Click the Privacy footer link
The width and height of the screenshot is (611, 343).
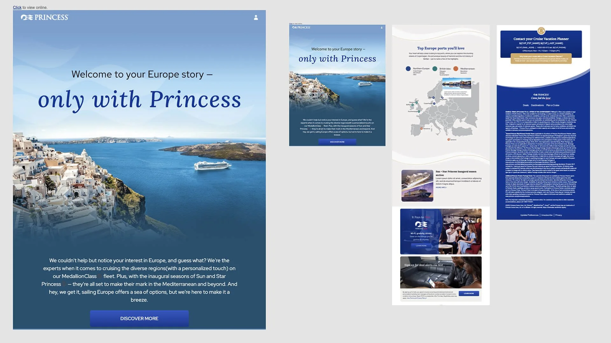(x=558, y=215)
